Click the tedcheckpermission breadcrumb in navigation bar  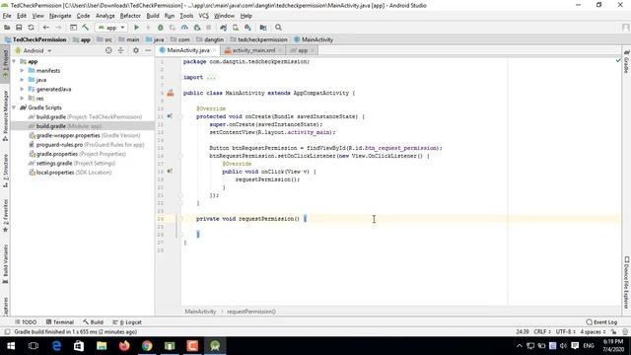click(258, 39)
